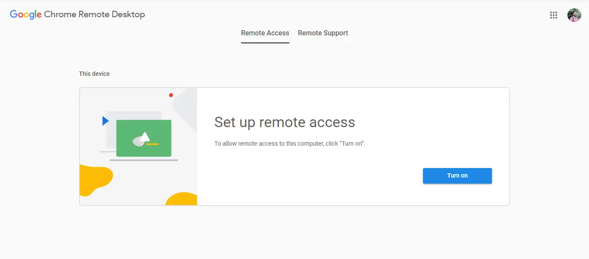
Task: Open the account profile avatar
Action: point(574,15)
